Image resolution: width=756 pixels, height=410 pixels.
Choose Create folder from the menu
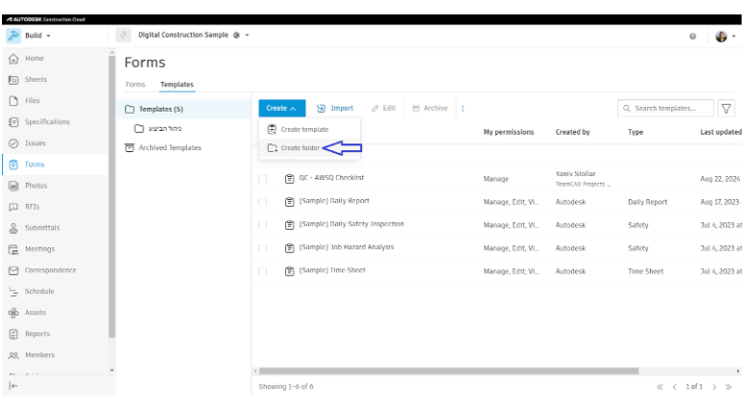(300, 148)
